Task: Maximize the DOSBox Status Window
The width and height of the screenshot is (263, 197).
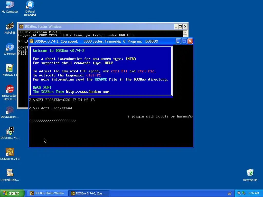Action: click(180, 26)
